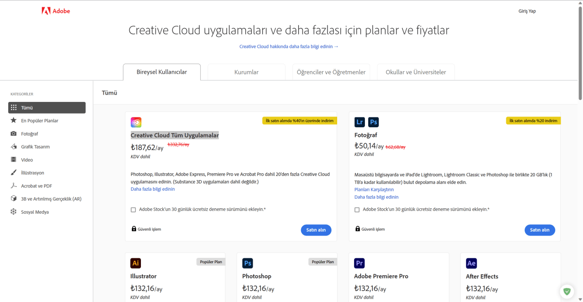Click the Ps icon in the Photoshop card
Screen dimensions: 583x302
click(x=248, y=263)
